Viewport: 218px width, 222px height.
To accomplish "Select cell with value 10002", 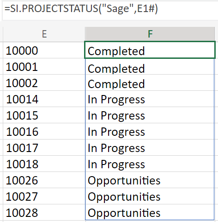I will click(x=44, y=82).
